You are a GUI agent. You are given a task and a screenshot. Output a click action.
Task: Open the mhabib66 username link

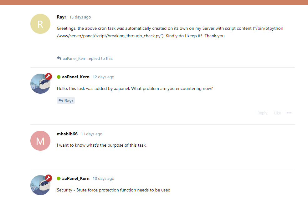(x=67, y=134)
